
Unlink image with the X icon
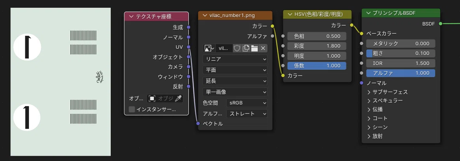click(x=263, y=48)
